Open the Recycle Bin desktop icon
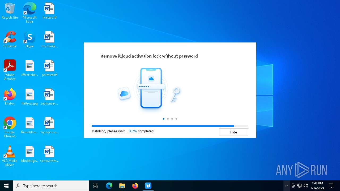This screenshot has width=340, height=191. (x=10, y=11)
